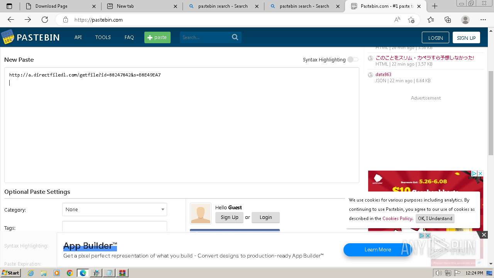Viewport: 494px width, 278px height.
Task: Click the guest Login button
Action: [x=266, y=217]
